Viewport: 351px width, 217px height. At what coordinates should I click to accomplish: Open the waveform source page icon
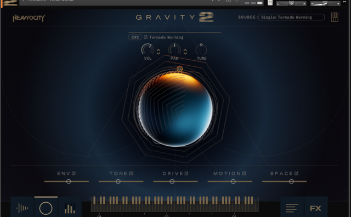22,208
